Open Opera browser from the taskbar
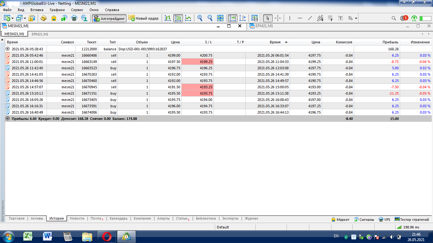This screenshot has width=433, height=243. point(107,236)
